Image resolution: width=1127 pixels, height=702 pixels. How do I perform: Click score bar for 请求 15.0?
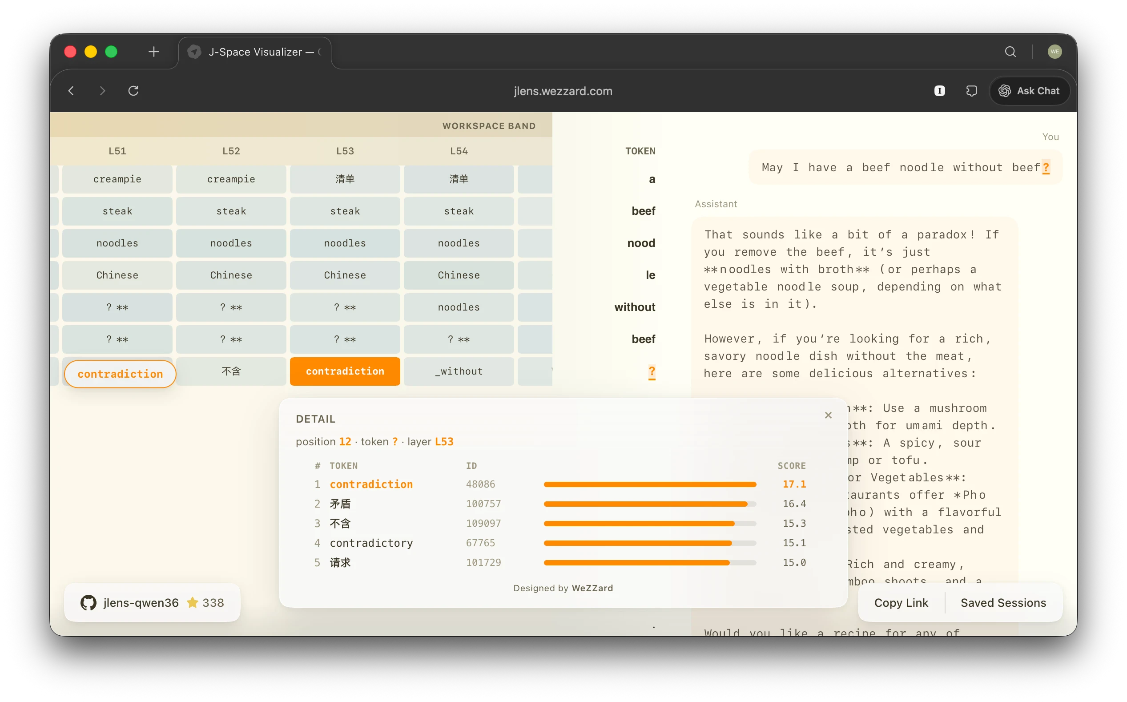click(x=650, y=562)
